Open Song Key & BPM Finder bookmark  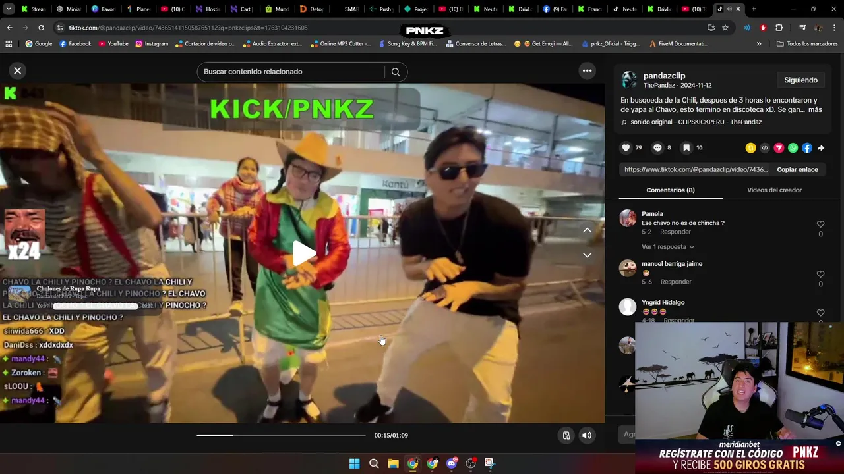(x=407, y=44)
